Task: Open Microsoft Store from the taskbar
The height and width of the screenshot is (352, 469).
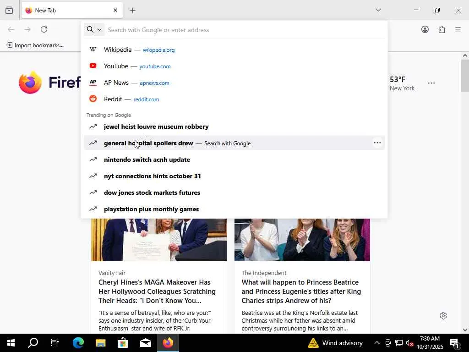Action: coord(123,343)
